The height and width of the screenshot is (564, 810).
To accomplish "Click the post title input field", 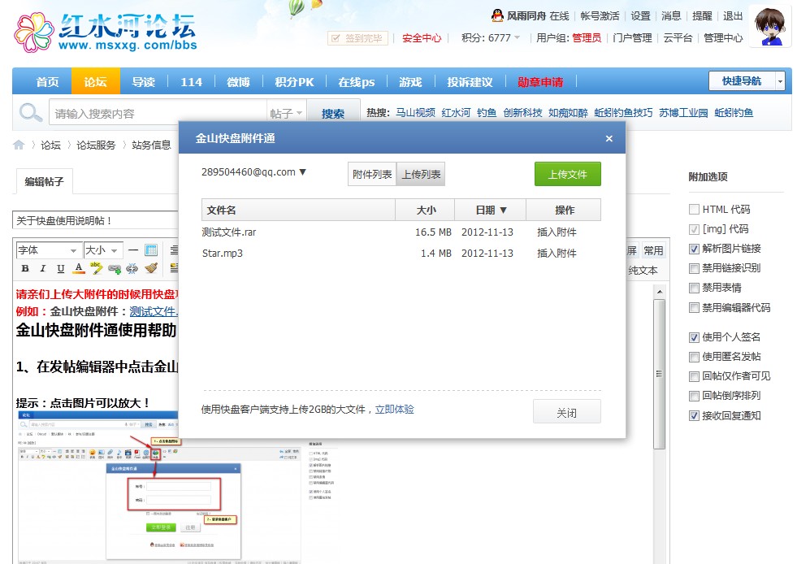I will 95,221.
